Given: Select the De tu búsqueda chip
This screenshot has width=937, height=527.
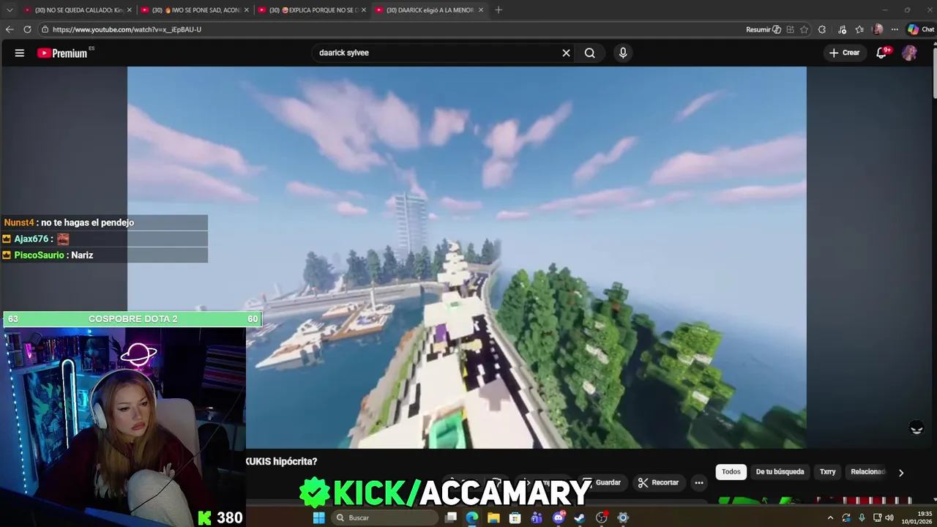Looking at the screenshot, I should [780, 472].
